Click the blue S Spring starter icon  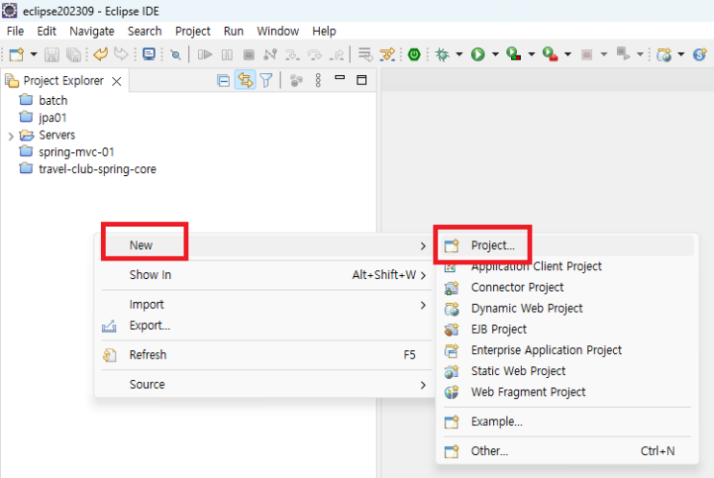pyautogui.click(x=700, y=54)
